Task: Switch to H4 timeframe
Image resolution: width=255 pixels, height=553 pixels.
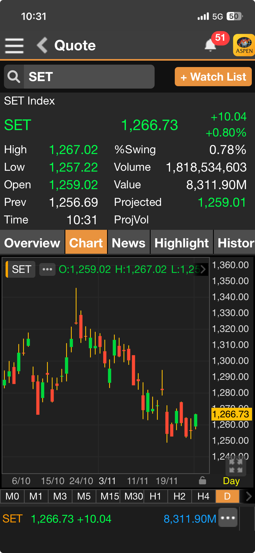Action: click(x=203, y=496)
